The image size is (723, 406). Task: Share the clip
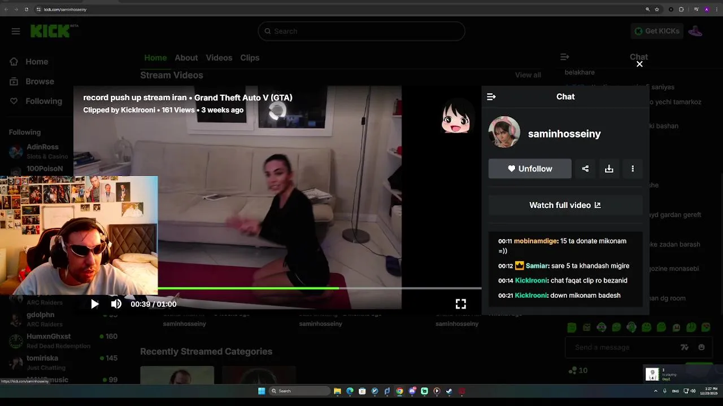(585, 169)
